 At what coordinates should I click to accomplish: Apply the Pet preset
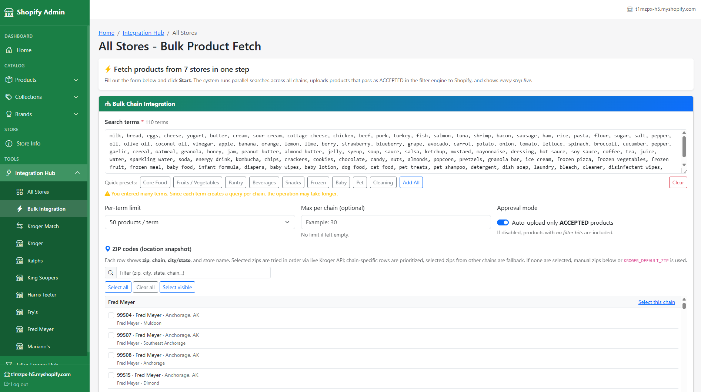tap(360, 182)
